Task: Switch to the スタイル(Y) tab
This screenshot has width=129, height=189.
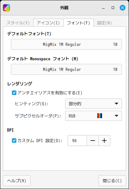Action: [x=18, y=23]
